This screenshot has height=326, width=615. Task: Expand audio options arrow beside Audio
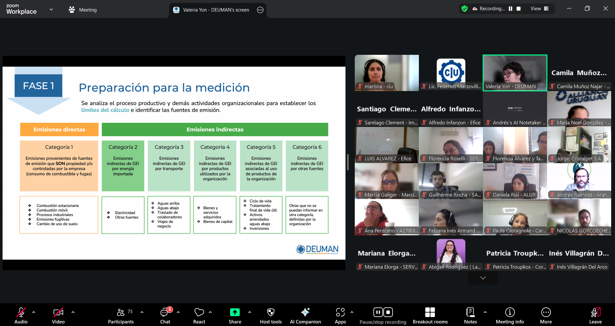(34, 312)
